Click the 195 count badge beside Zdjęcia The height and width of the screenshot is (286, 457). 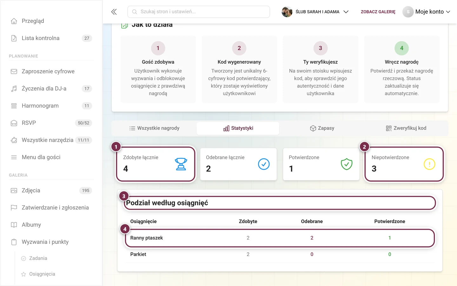pos(86,191)
